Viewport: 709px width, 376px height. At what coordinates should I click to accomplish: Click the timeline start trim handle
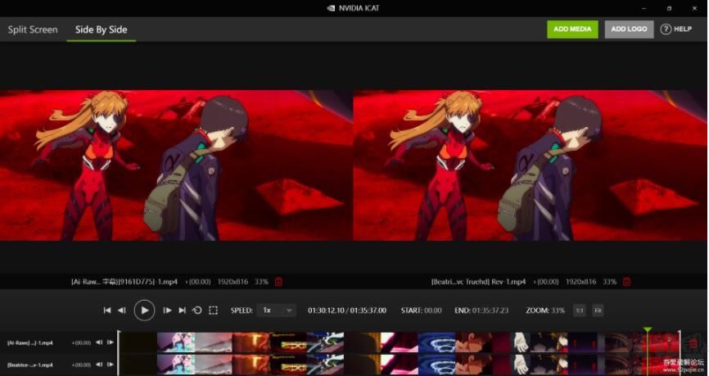click(x=119, y=353)
